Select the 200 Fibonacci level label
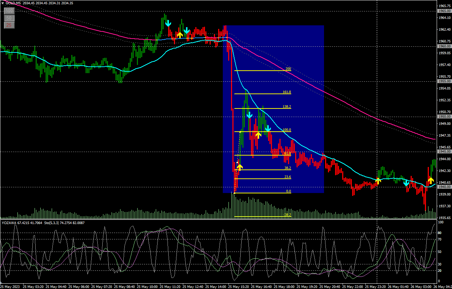The height and width of the screenshot is (289, 452). [288, 69]
